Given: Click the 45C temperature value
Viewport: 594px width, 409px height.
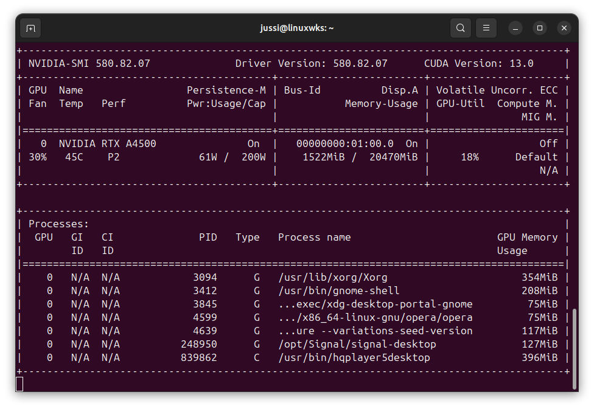Looking at the screenshot, I should click(74, 157).
